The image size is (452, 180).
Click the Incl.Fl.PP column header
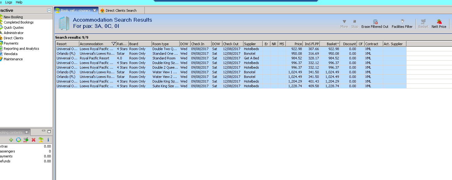pos(311,44)
